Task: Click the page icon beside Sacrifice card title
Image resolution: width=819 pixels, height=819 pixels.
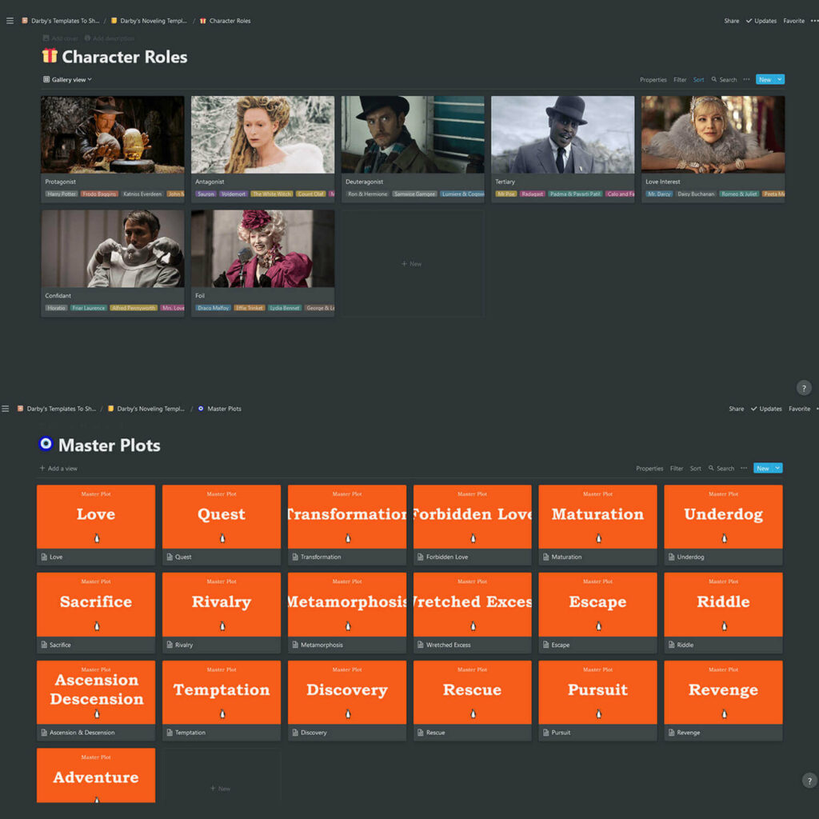Action: 45,645
